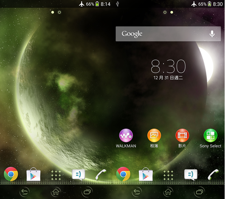This screenshot has height=199, width=225.
Task: Open the 影片 movies app
Action: pos(182,138)
